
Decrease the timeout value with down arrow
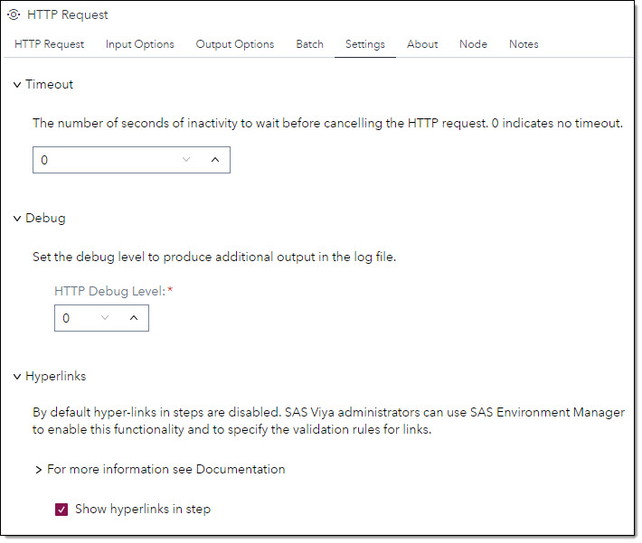[186, 160]
